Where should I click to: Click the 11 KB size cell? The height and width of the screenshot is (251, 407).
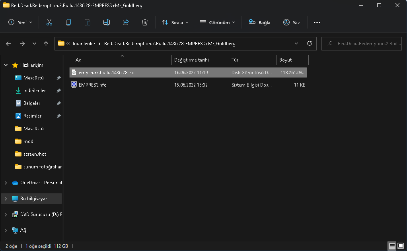click(x=300, y=85)
